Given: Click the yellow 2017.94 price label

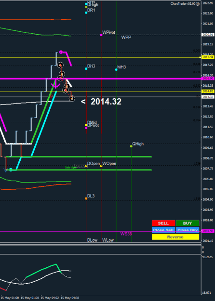Looking at the screenshot, I should click(x=207, y=57).
